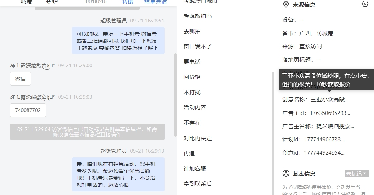Click the agent message starting 可以的哦
Image resolution: width=374 pixels, height=195 pixels.
click(118, 40)
